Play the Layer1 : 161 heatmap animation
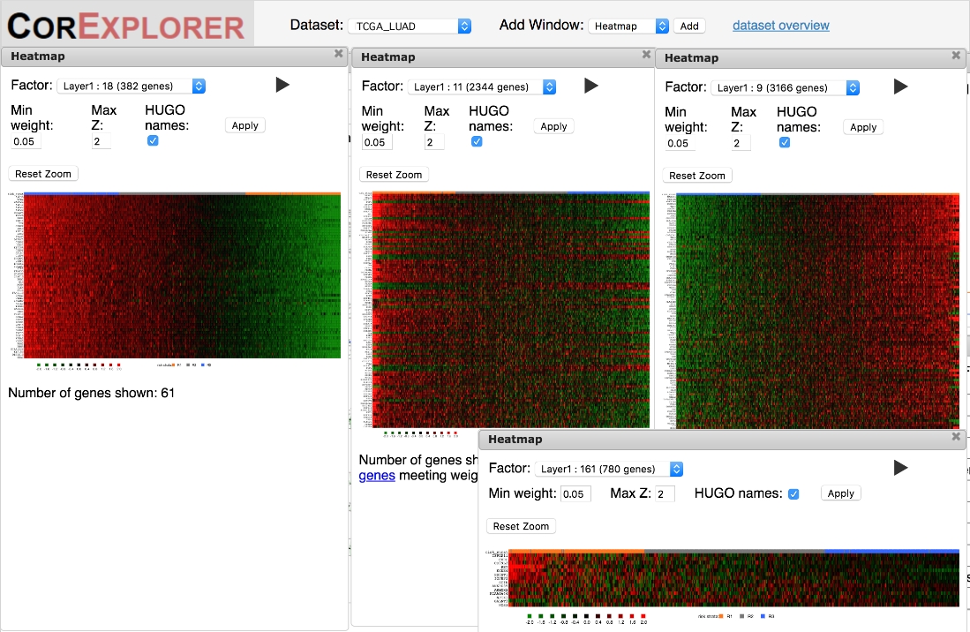Screen dimensions: 970x632 900,468
